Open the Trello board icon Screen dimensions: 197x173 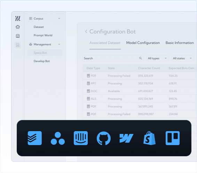tap(173, 138)
